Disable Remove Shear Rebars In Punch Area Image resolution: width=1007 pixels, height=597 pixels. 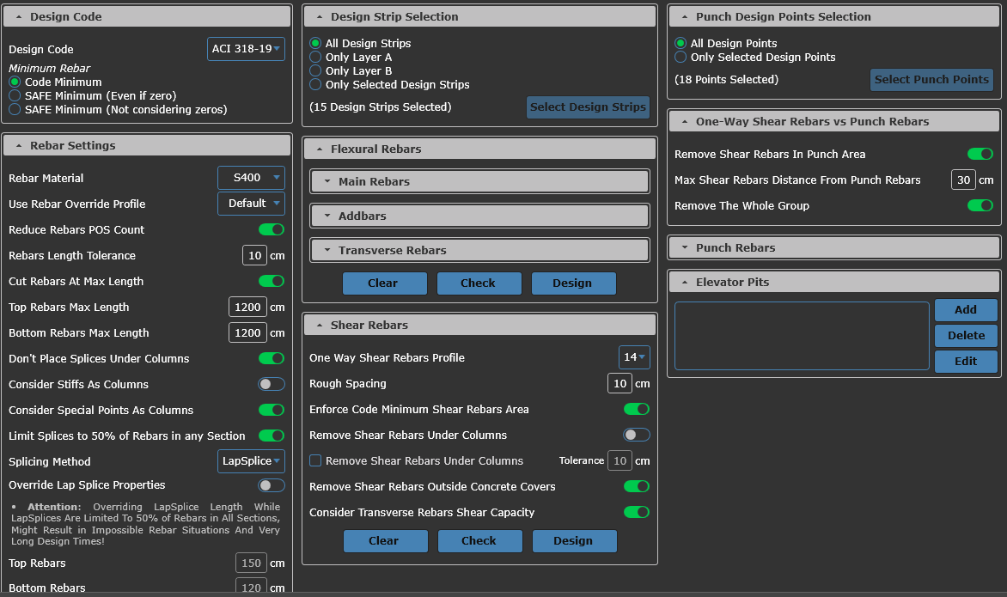pos(980,154)
